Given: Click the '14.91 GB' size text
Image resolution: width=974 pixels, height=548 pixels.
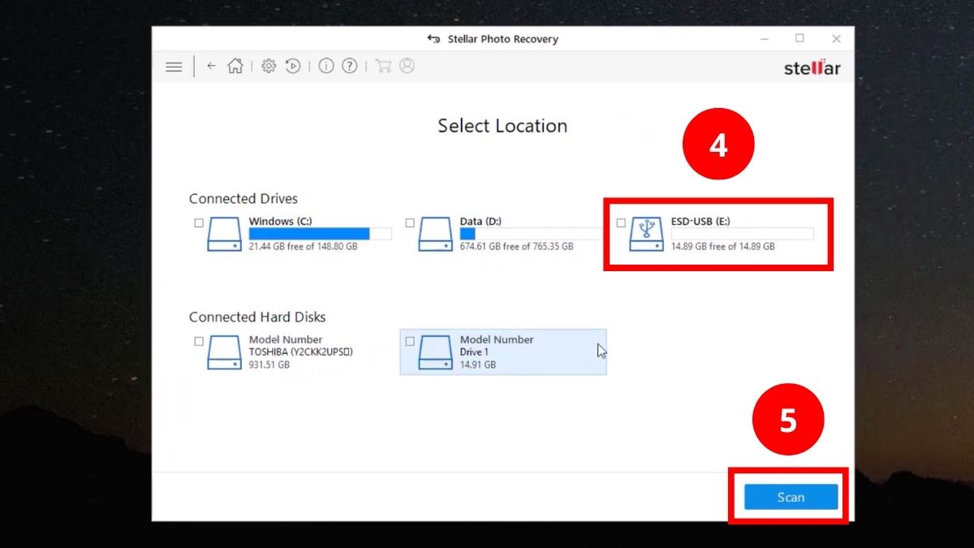Looking at the screenshot, I should coord(477,365).
